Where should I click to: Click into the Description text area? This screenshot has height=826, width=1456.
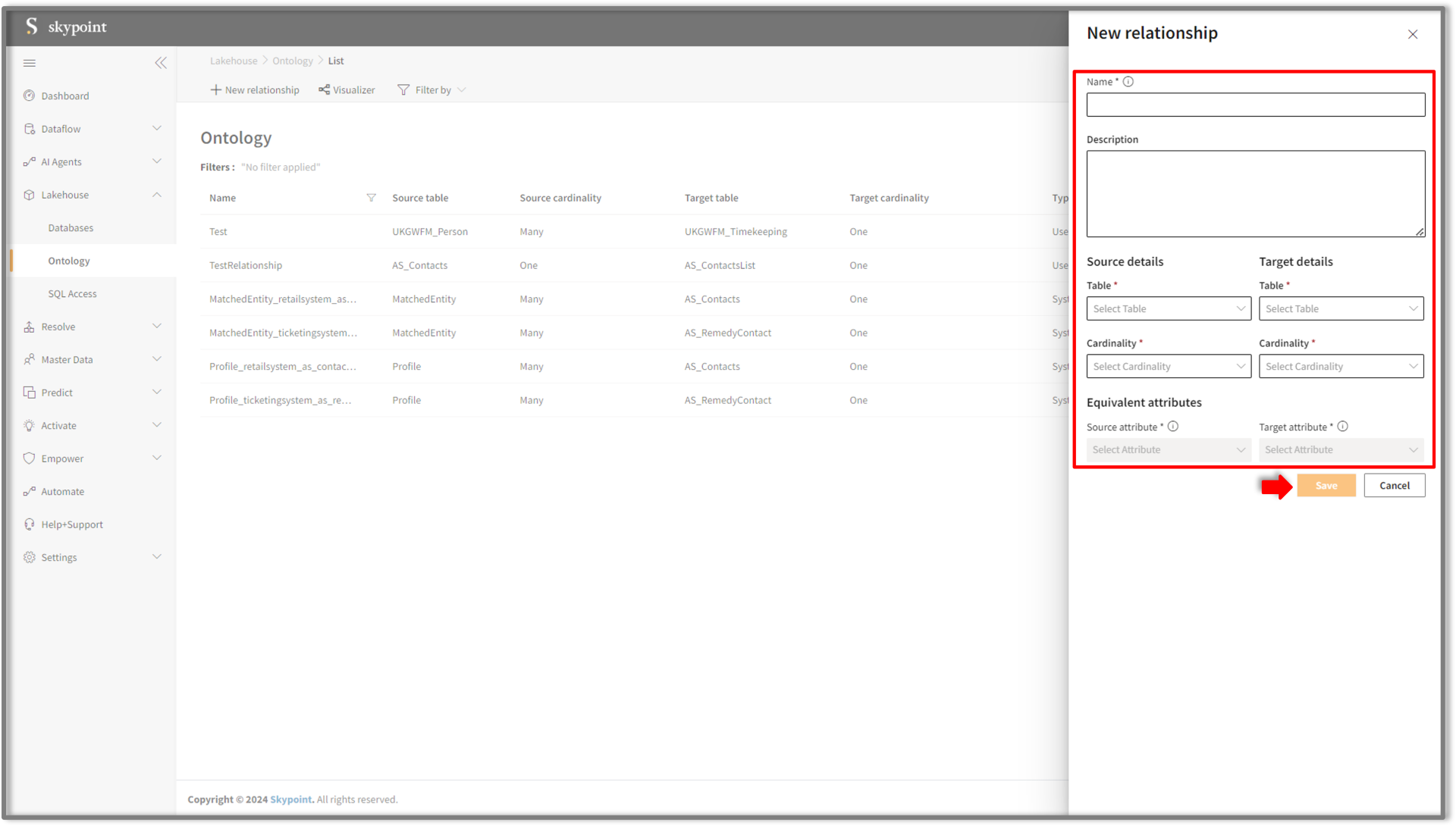click(1255, 193)
